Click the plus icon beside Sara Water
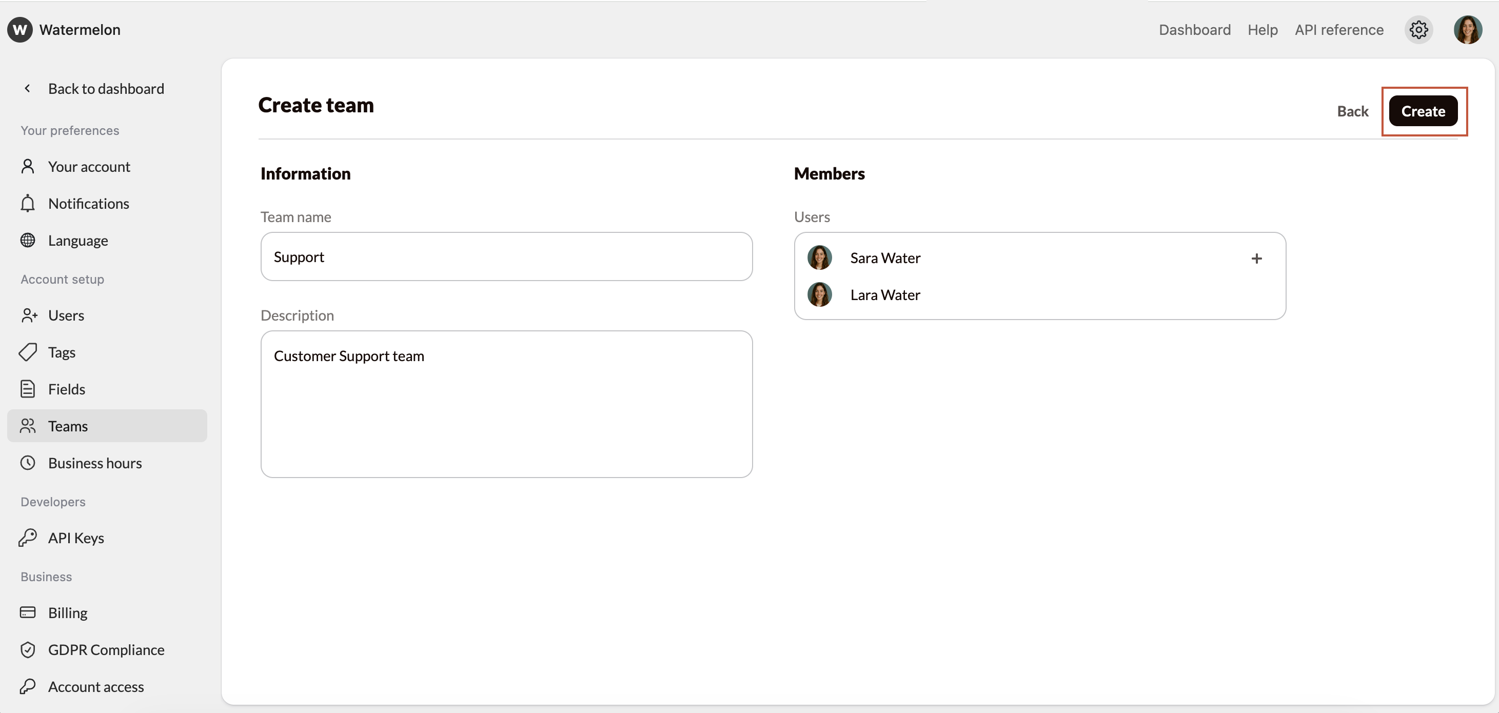This screenshot has width=1499, height=713. (x=1256, y=259)
